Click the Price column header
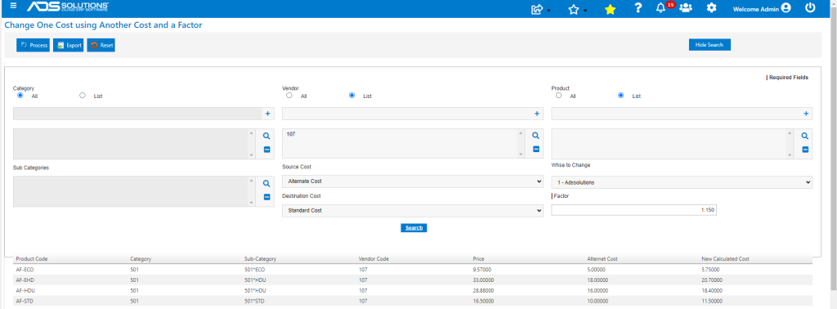 pyautogui.click(x=478, y=259)
